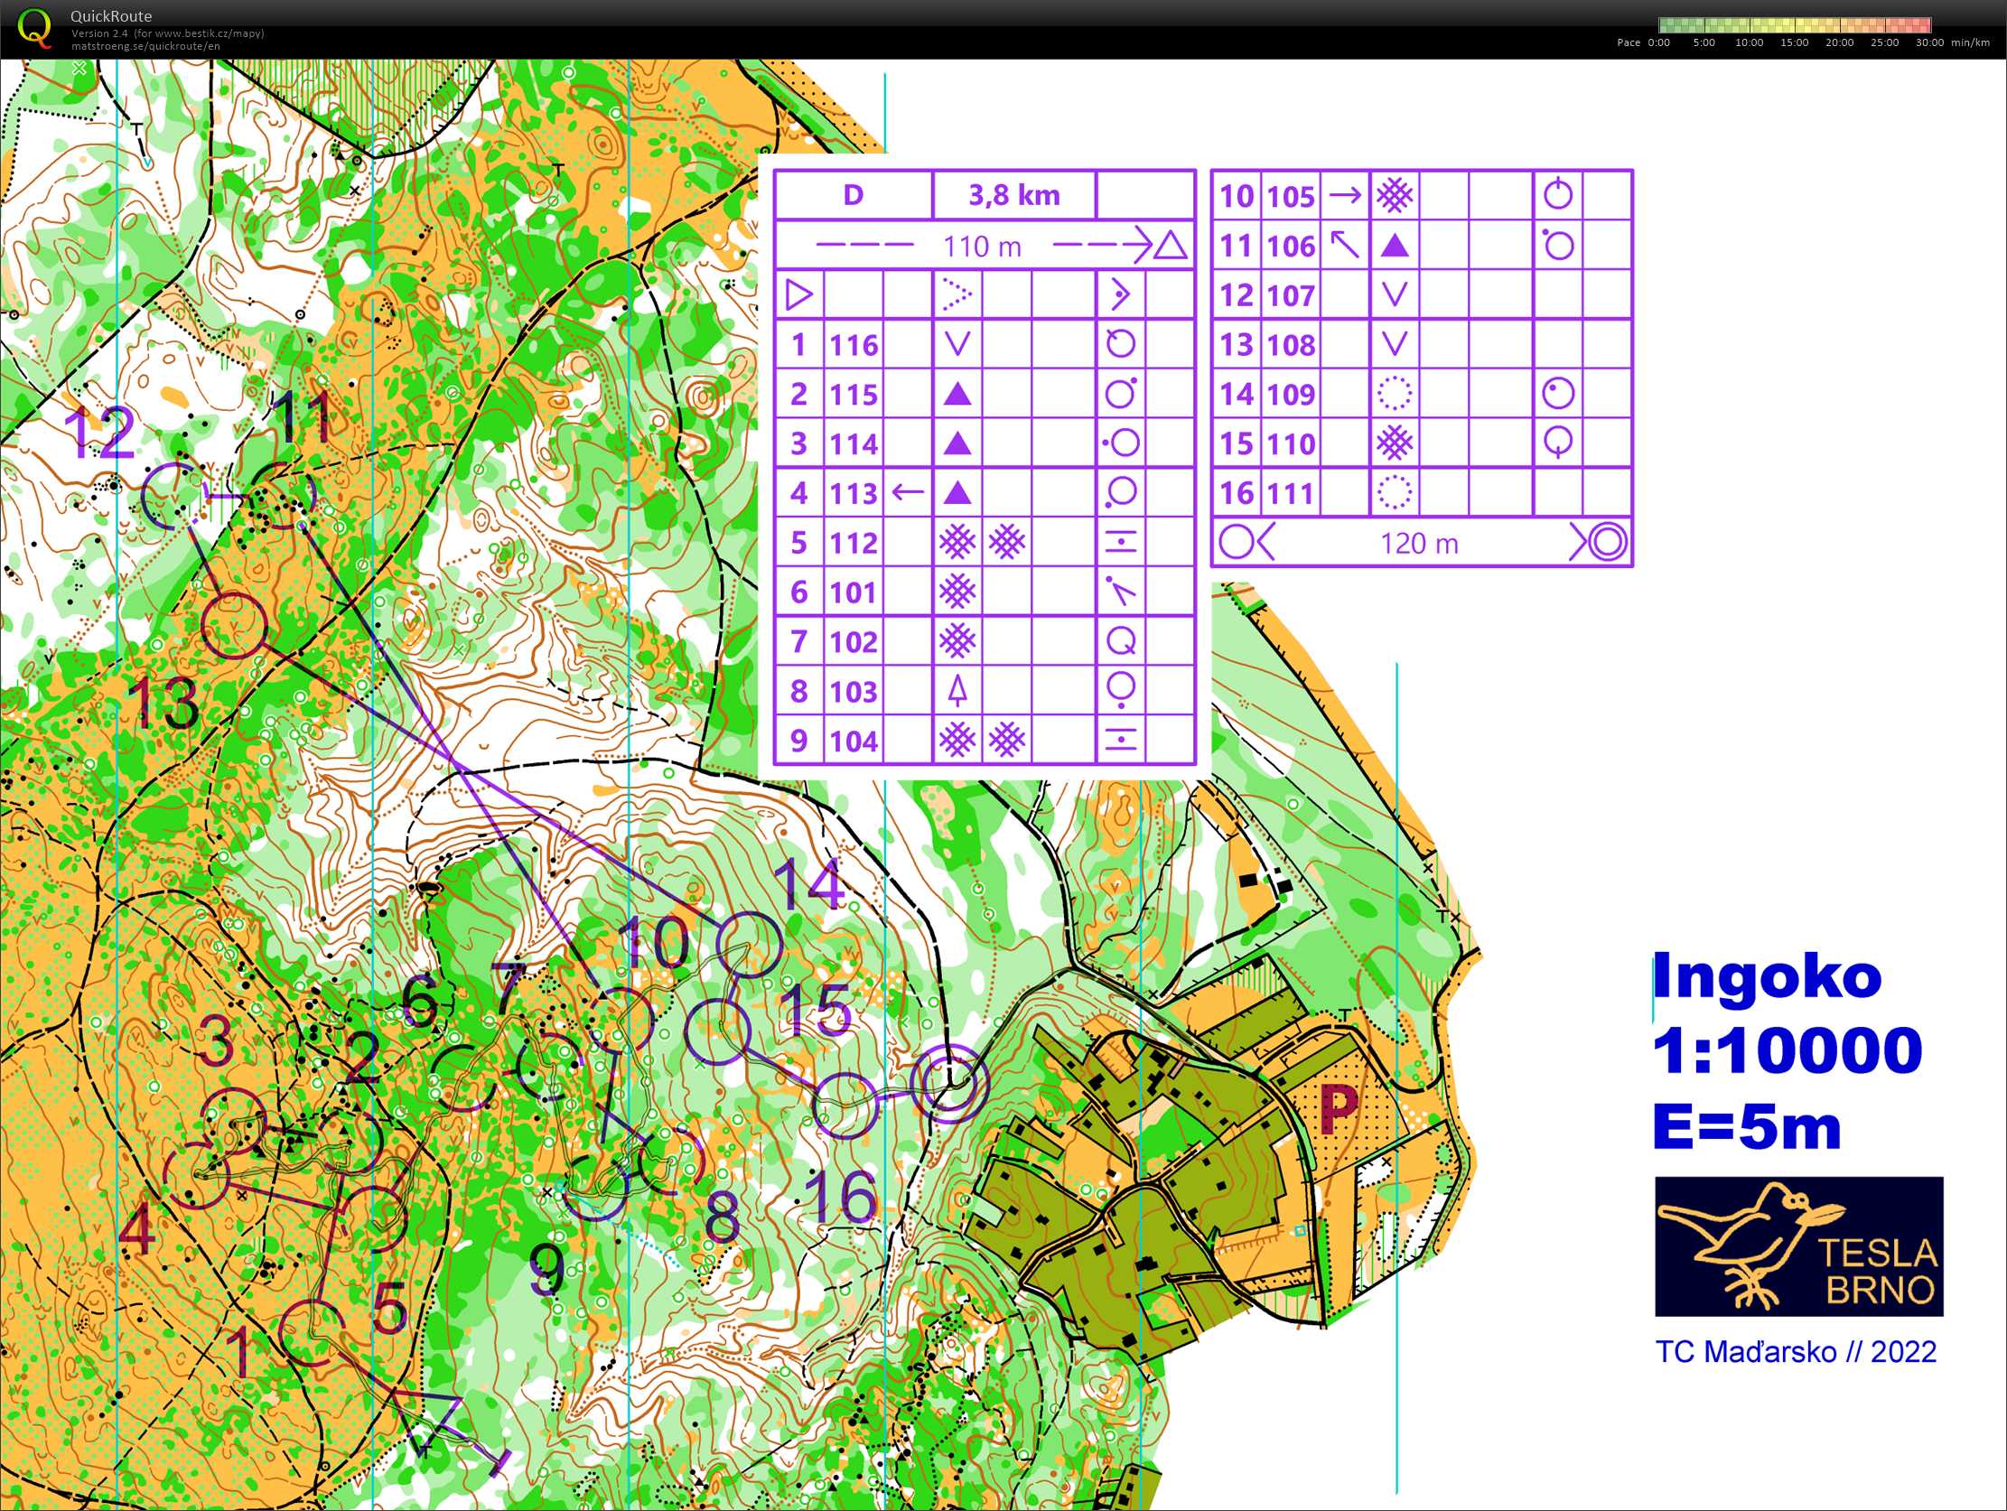
Task: Open the matstroeng.se/quickroute/en link
Action: pos(145,46)
